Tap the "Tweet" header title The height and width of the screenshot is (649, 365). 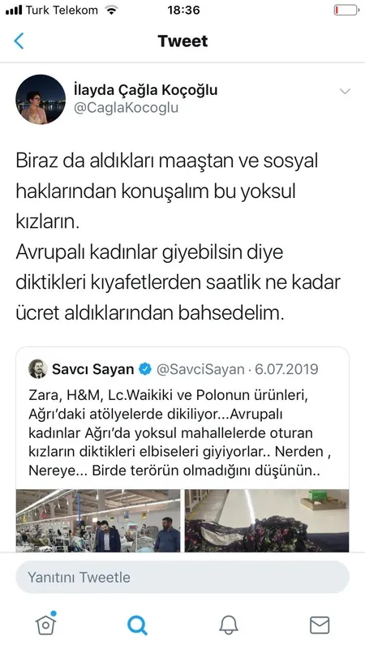182,41
